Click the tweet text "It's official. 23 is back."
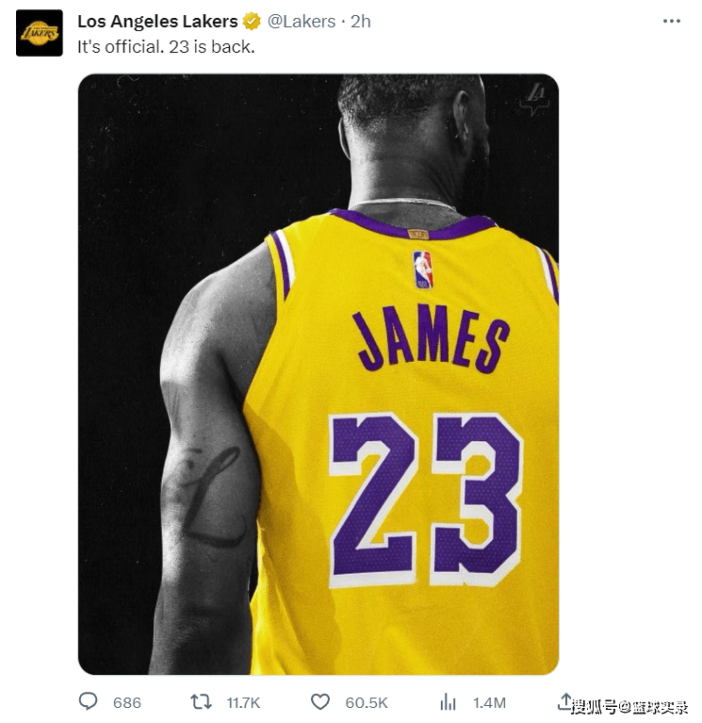The height and width of the screenshot is (723, 702). (x=166, y=46)
